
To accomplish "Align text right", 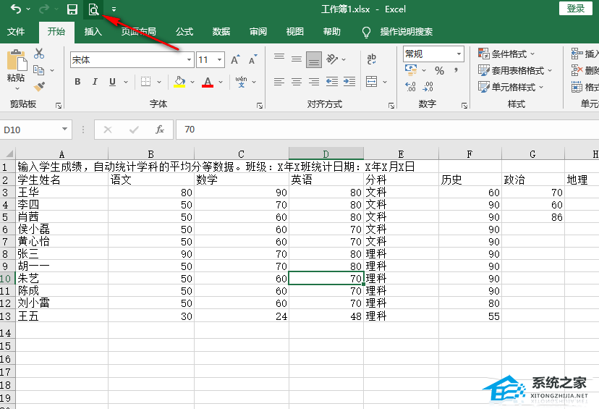I will 314,82.
